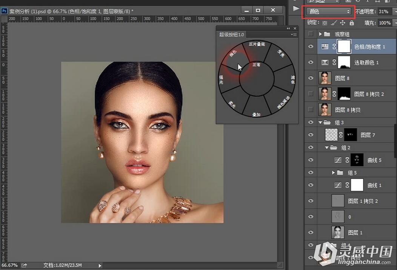Click the mask link icon on 图层 7
397x270 pixels.
[x=341, y=135]
